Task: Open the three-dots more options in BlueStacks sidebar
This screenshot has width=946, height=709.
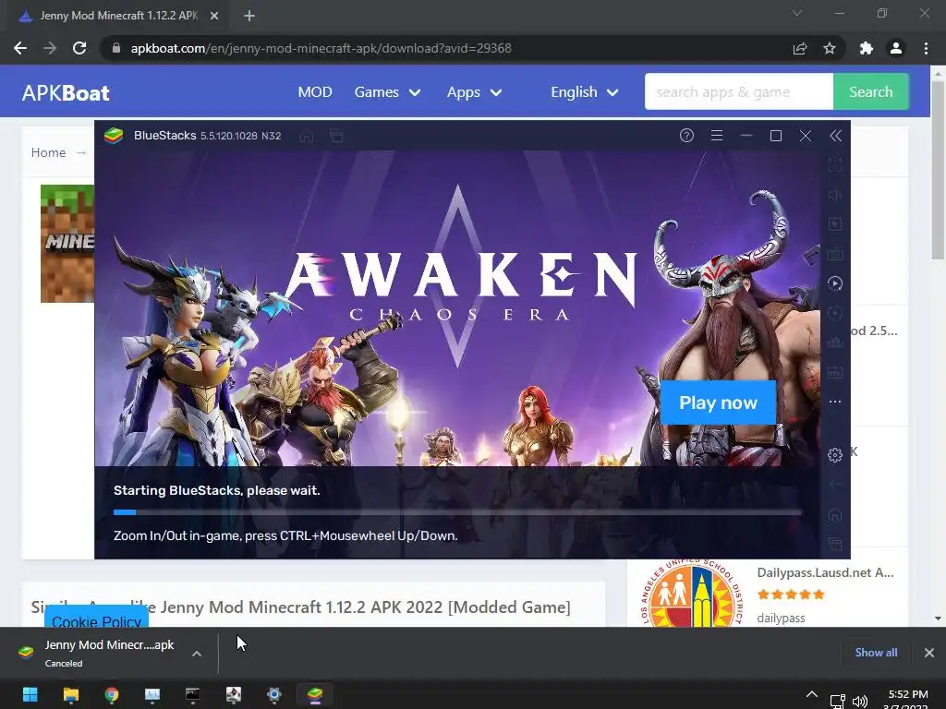Action: tap(835, 402)
